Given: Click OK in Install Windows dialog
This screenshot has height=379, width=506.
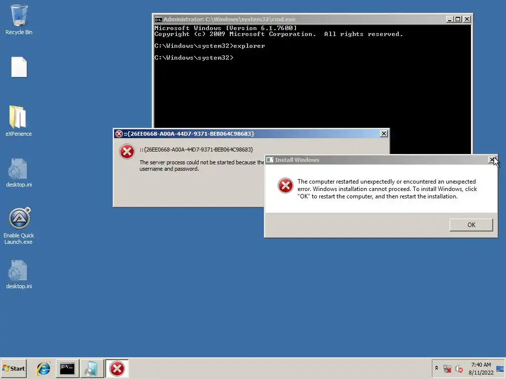Looking at the screenshot, I should click(471, 225).
